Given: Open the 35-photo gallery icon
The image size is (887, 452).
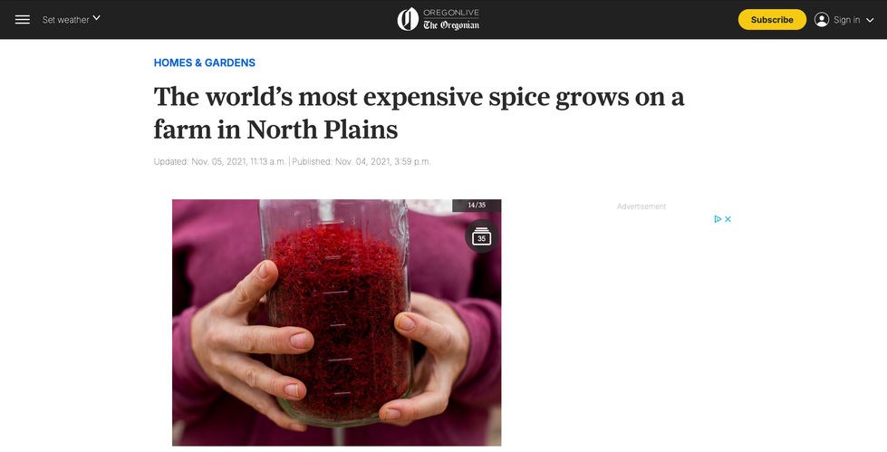Looking at the screenshot, I should pos(481,236).
